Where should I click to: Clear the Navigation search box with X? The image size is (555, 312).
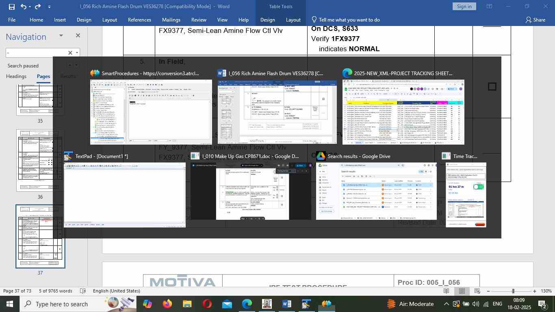(x=70, y=53)
